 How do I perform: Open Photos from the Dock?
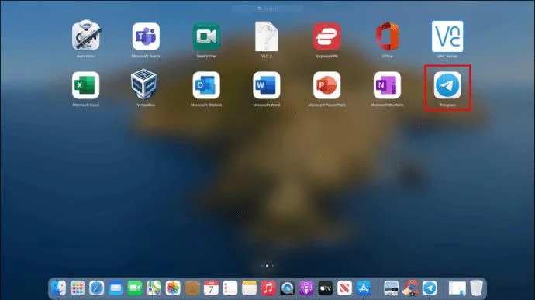(x=173, y=288)
